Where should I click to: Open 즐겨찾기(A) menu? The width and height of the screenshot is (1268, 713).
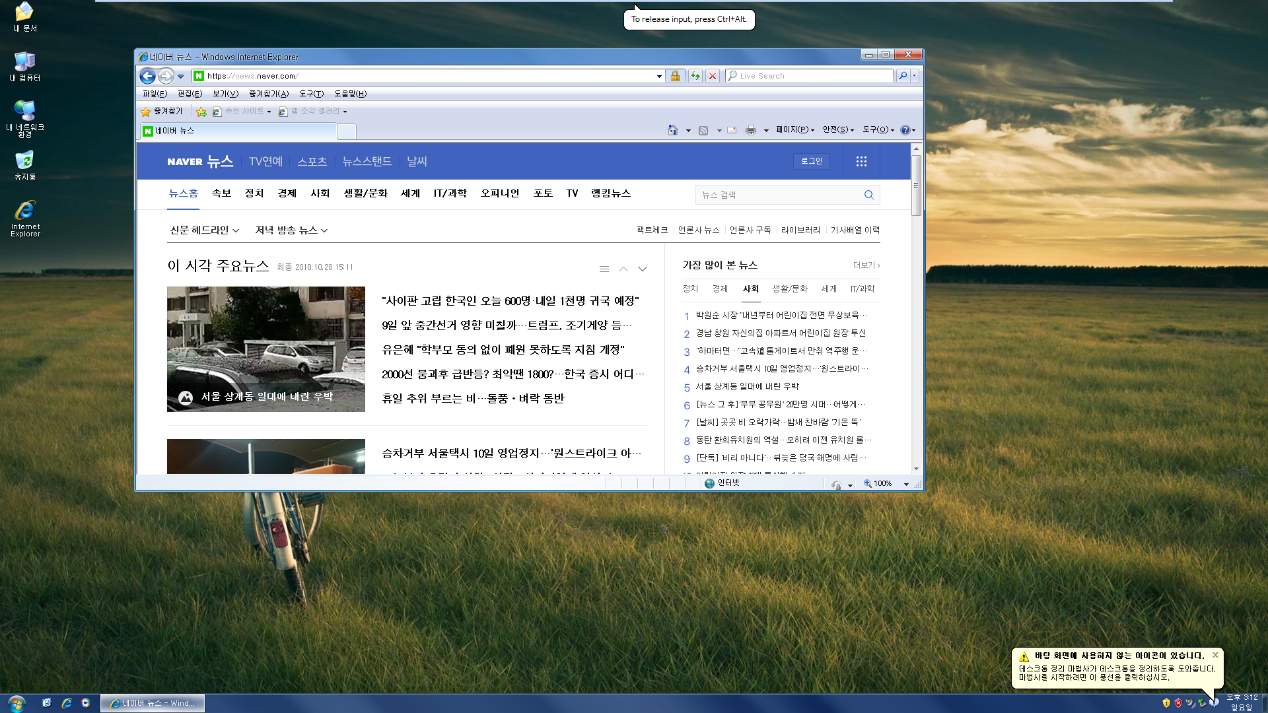(269, 94)
